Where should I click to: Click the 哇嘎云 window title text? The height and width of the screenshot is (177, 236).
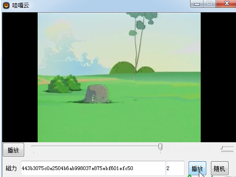coord(21,6)
